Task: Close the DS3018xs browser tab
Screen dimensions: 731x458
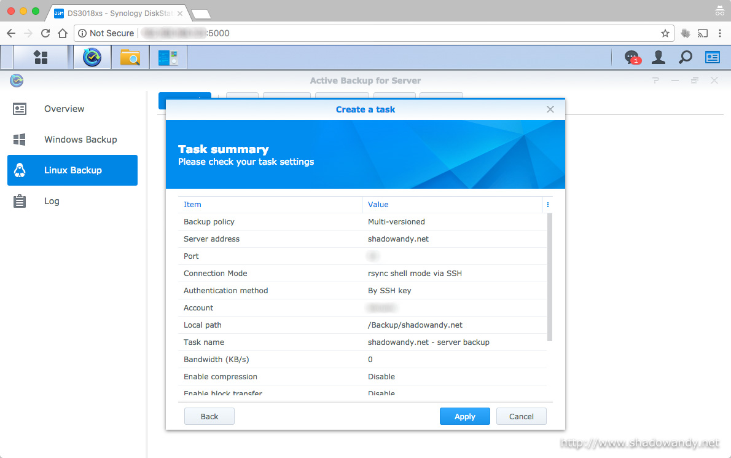Action: (180, 14)
